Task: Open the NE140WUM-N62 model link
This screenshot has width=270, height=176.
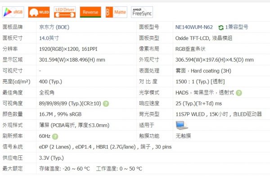Action: pyautogui.click(x=194, y=27)
